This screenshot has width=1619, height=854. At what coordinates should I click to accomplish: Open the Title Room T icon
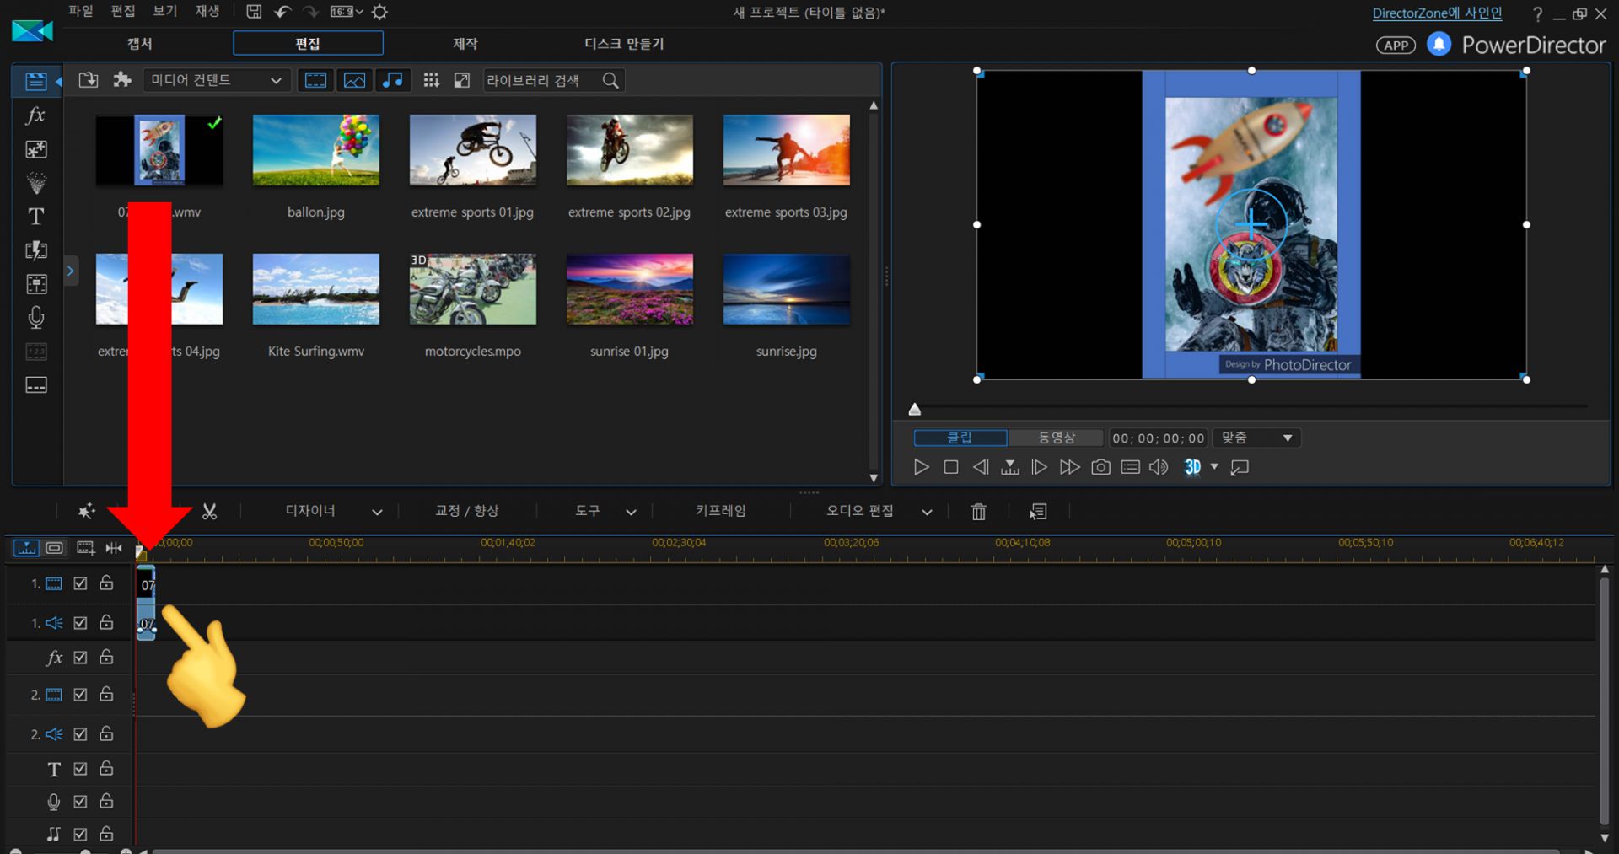[35, 217]
